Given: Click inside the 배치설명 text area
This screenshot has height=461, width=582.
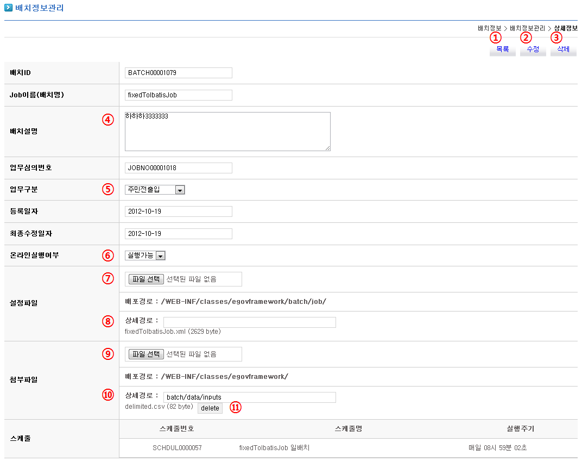Looking at the screenshot, I should click(227, 132).
